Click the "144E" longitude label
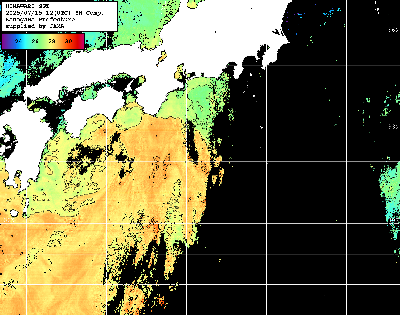The height and width of the screenshot is (315, 400). [x=377, y=7]
